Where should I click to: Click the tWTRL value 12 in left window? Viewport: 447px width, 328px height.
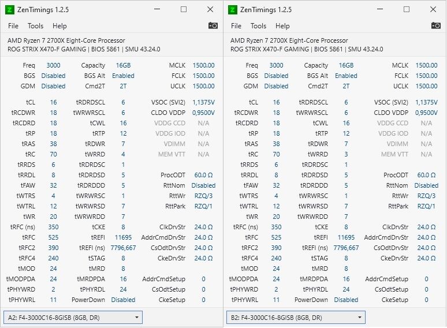point(53,206)
